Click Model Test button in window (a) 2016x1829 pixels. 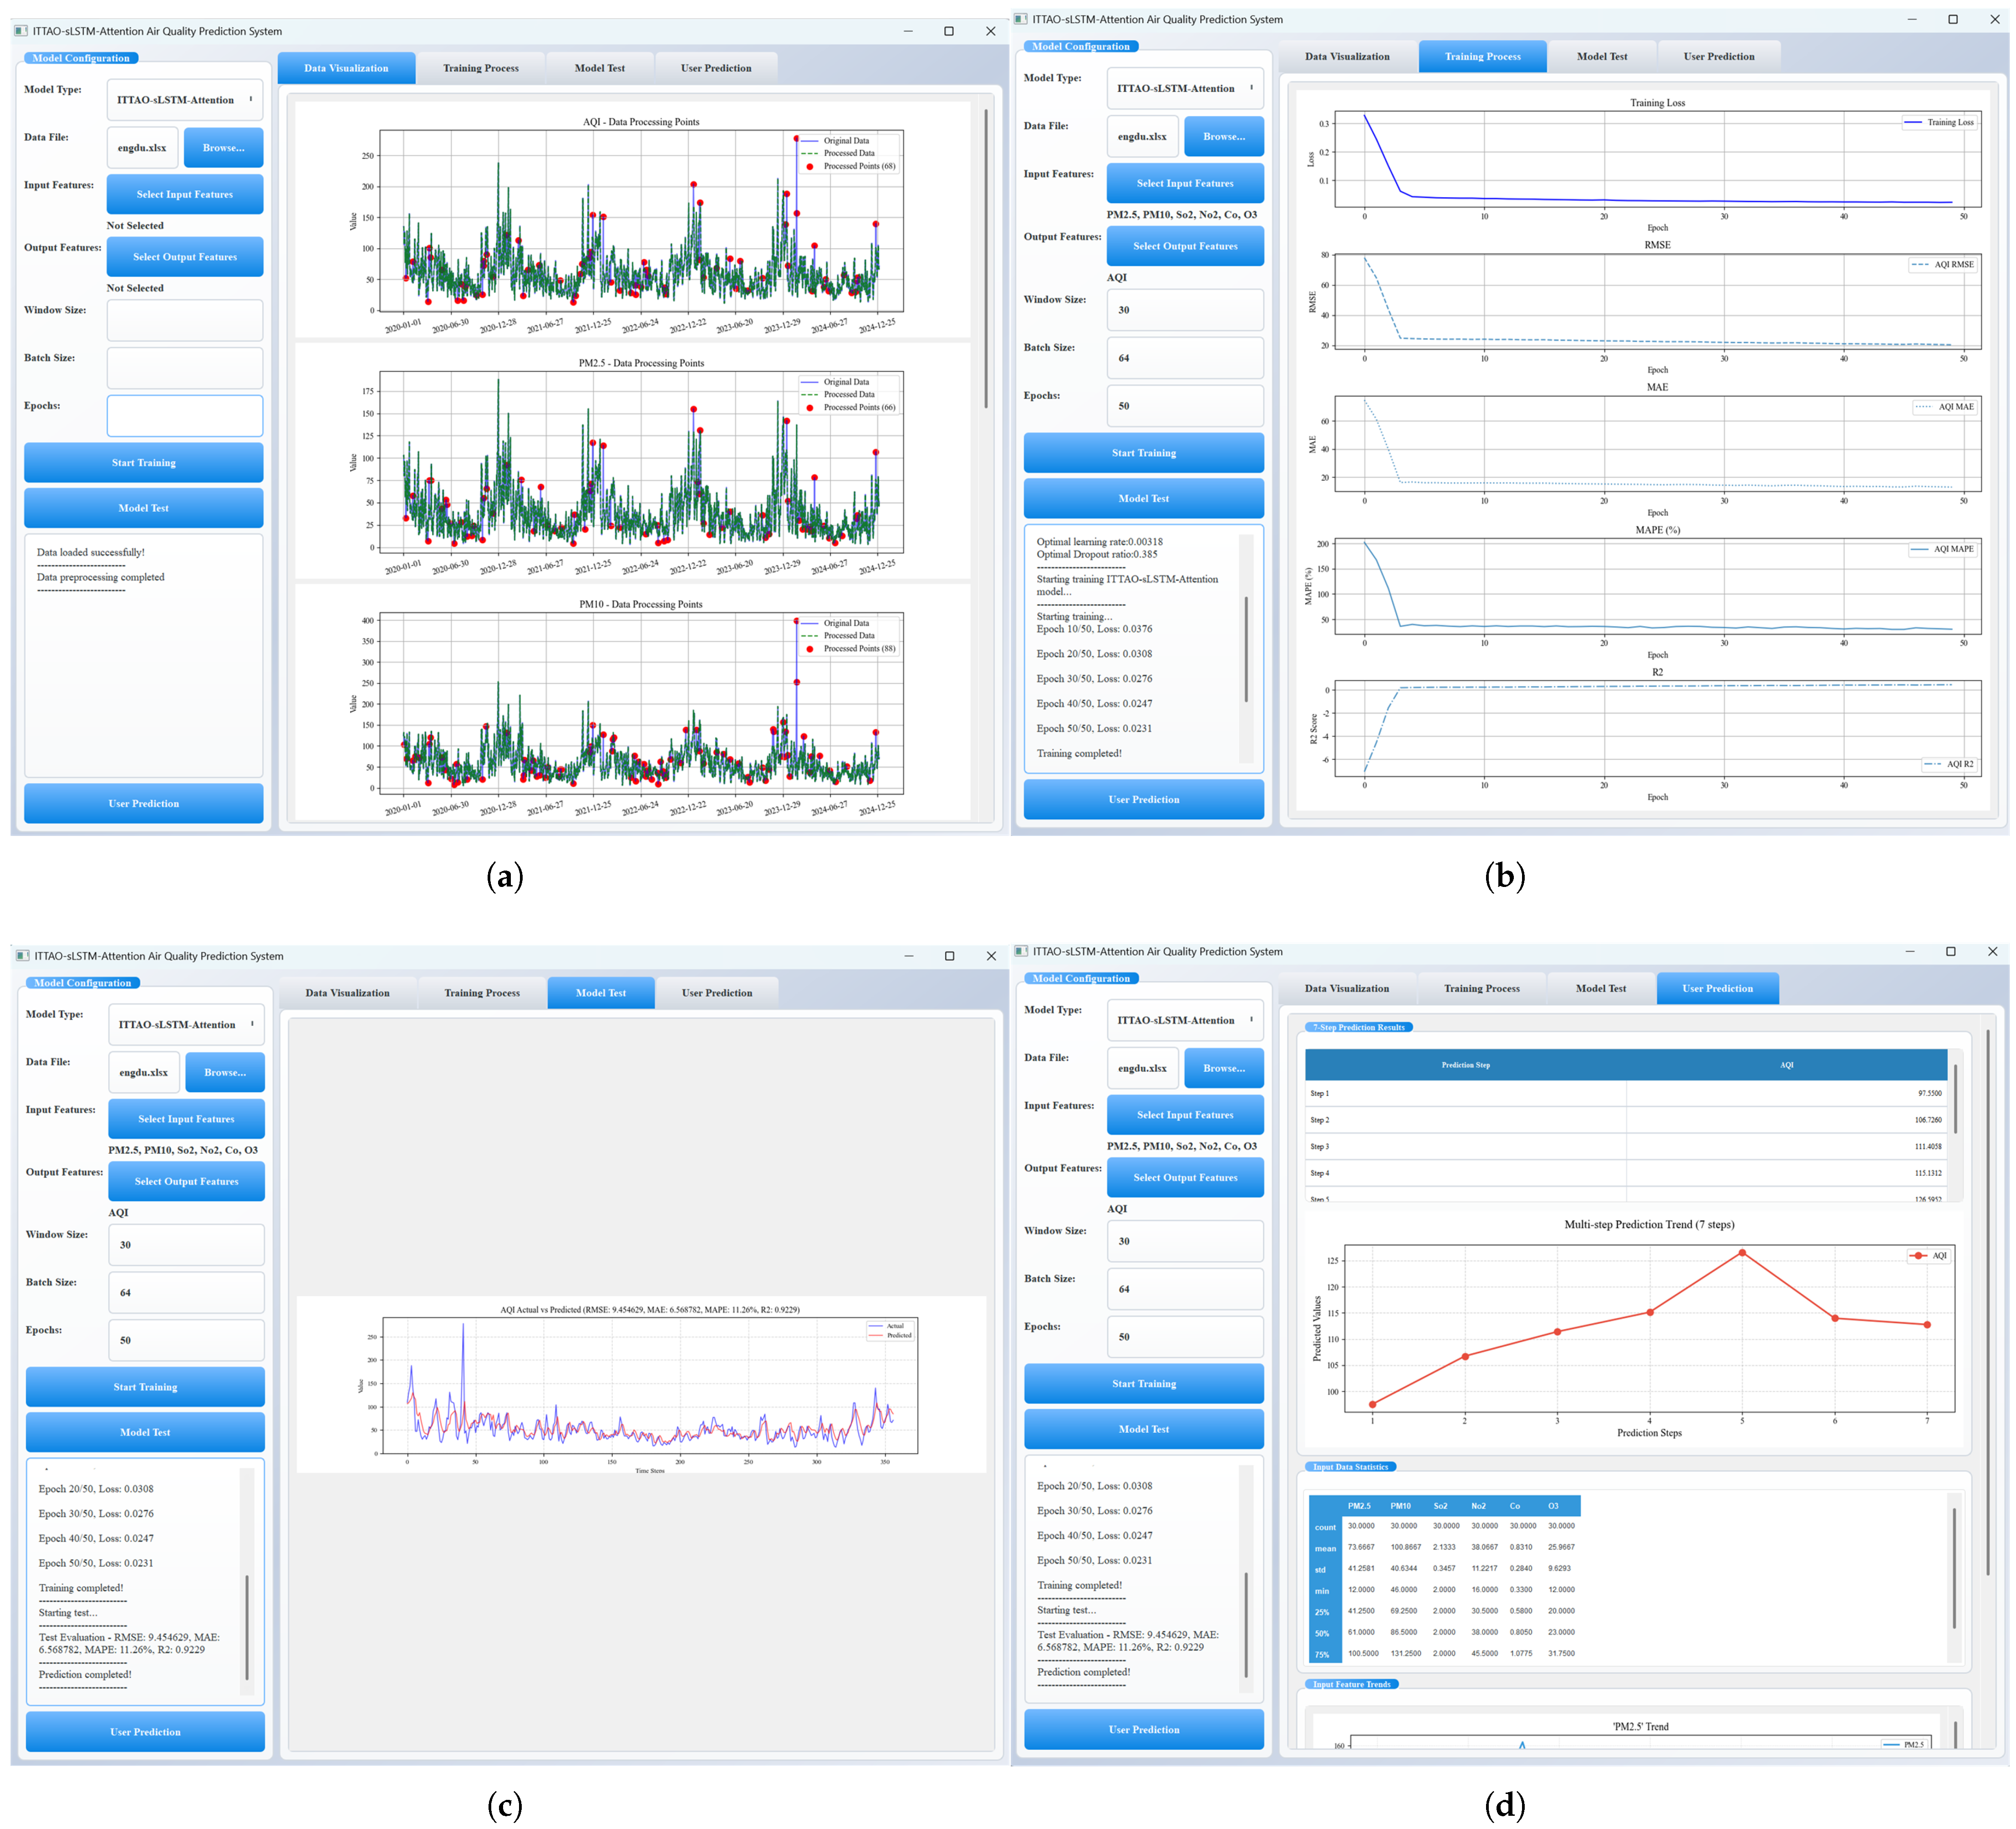144,508
